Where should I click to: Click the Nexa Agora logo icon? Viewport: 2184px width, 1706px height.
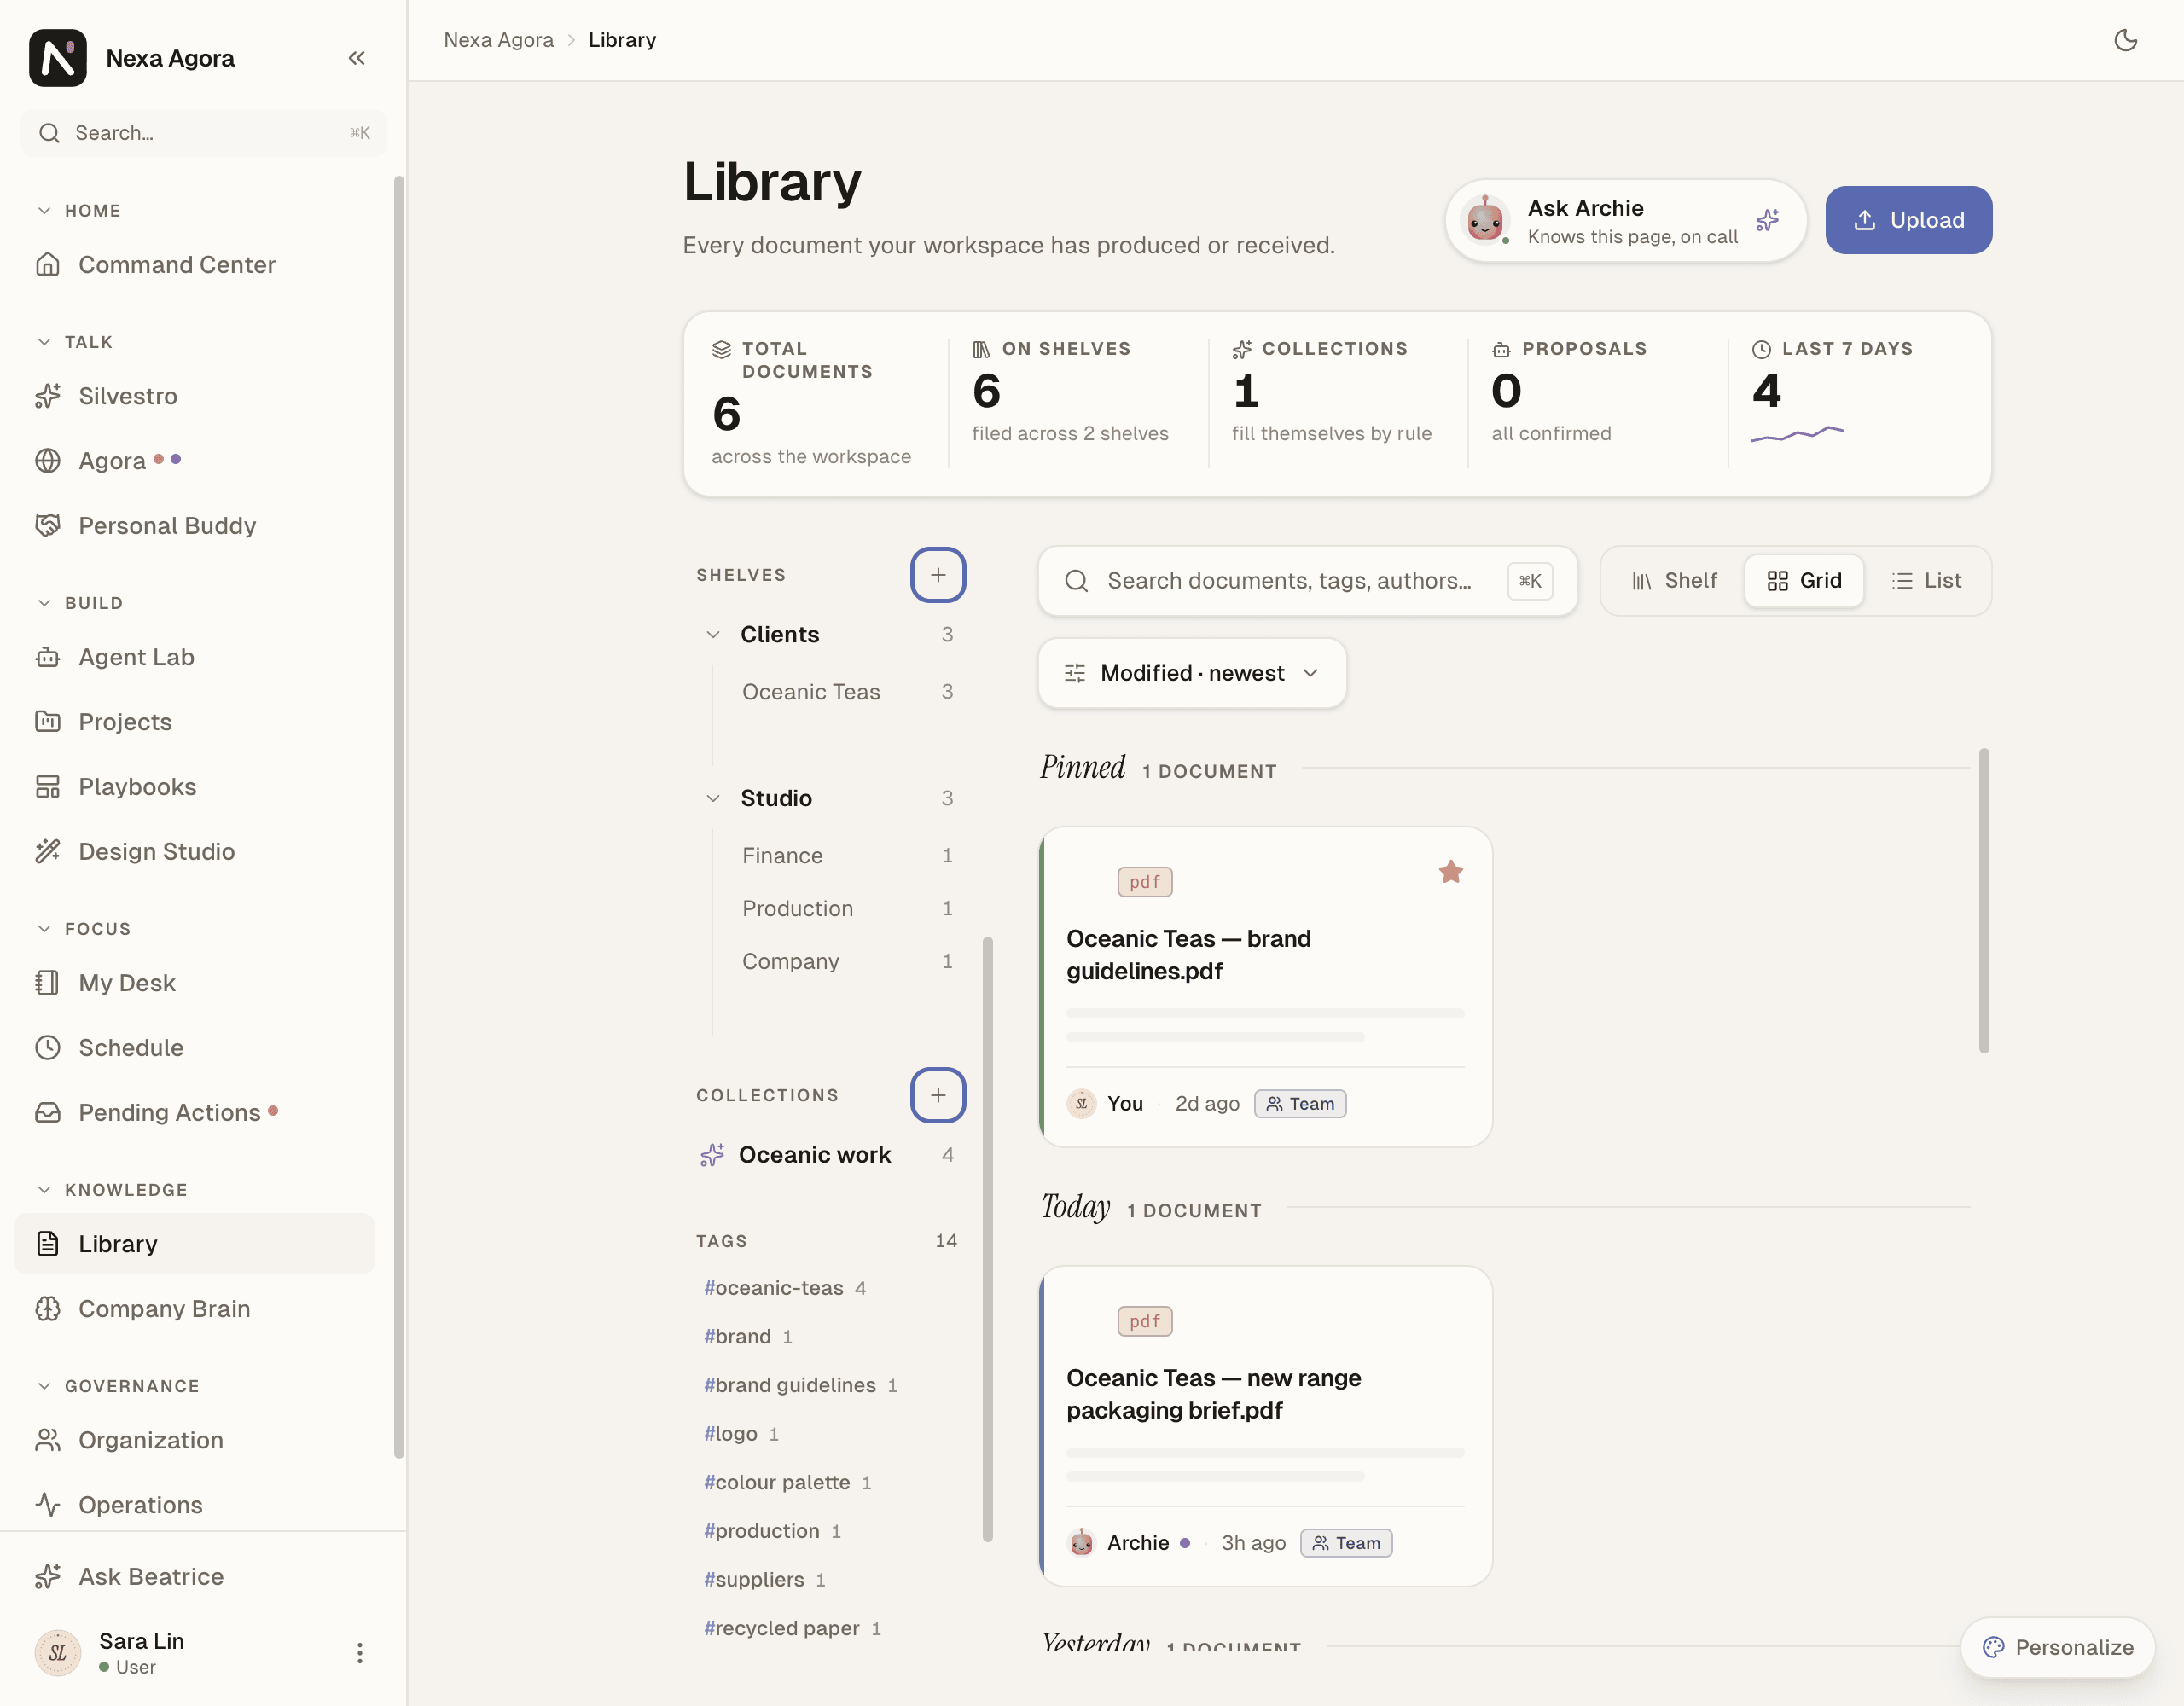58,58
